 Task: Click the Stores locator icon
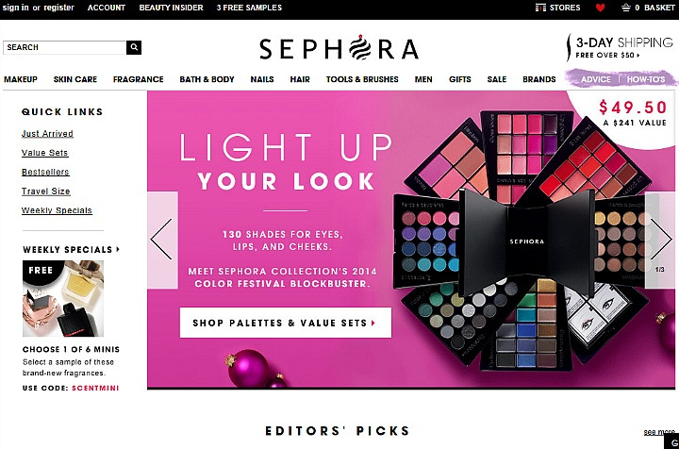(x=540, y=8)
